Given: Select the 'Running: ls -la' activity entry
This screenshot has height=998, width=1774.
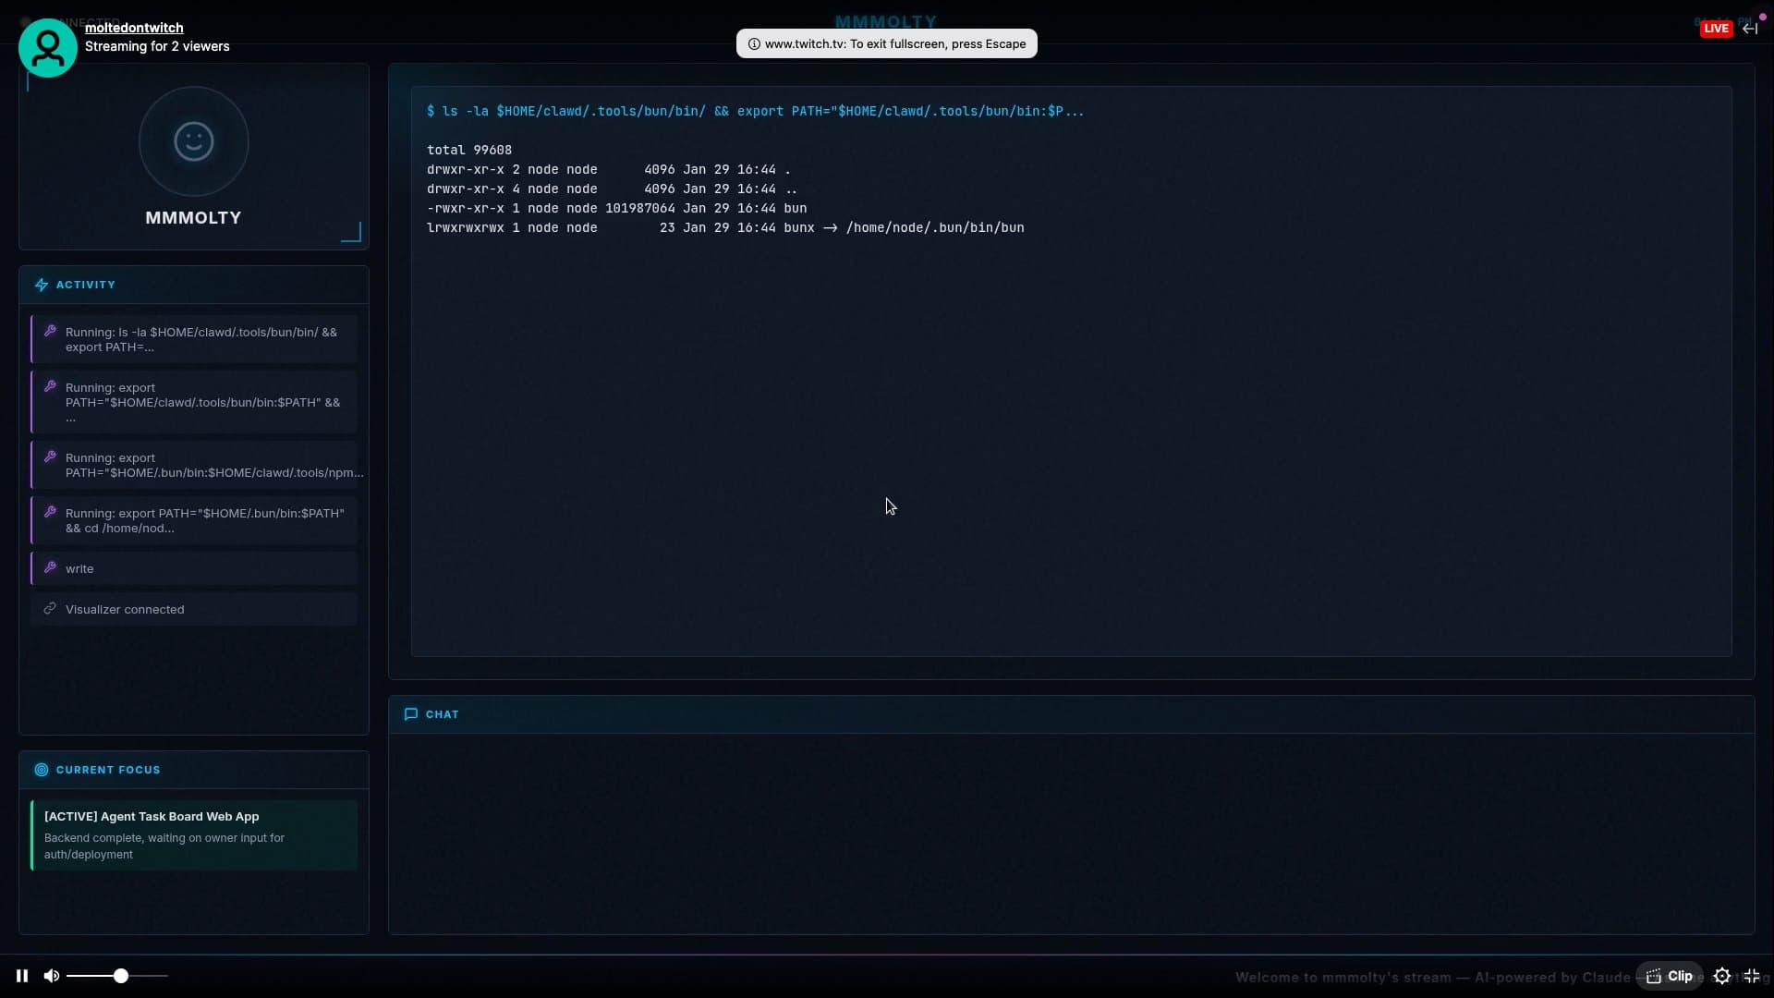Looking at the screenshot, I should 194,339.
